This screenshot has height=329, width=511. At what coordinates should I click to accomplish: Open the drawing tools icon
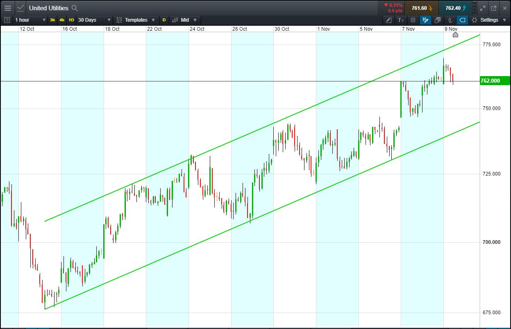(x=388, y=20)
